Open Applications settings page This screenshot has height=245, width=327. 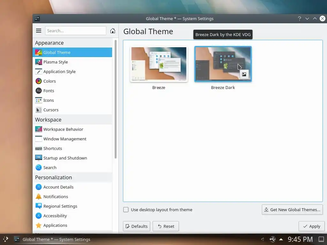[72, 225]
